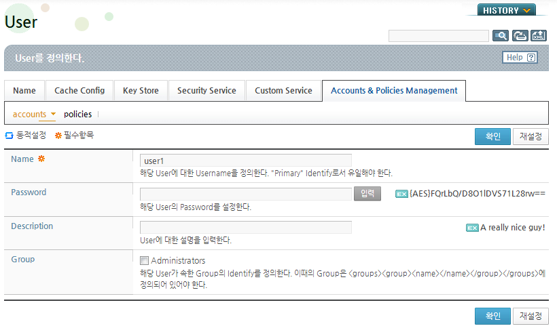Go to the Key Store tab

coord(141,91)
